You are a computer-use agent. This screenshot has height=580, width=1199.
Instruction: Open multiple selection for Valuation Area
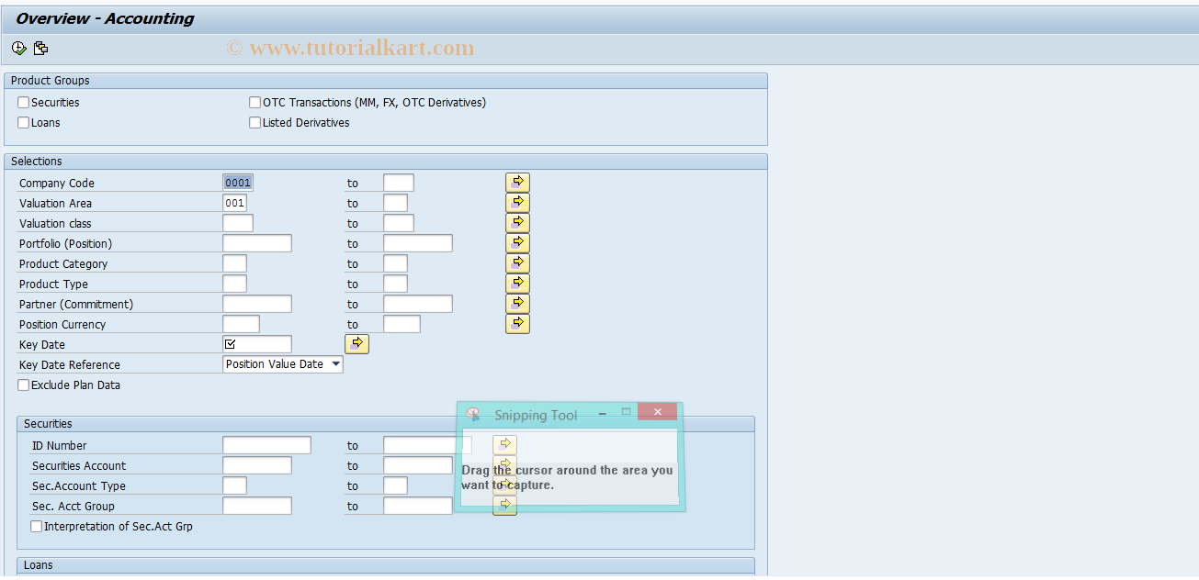pyautogui.click(x=517, y=203)
